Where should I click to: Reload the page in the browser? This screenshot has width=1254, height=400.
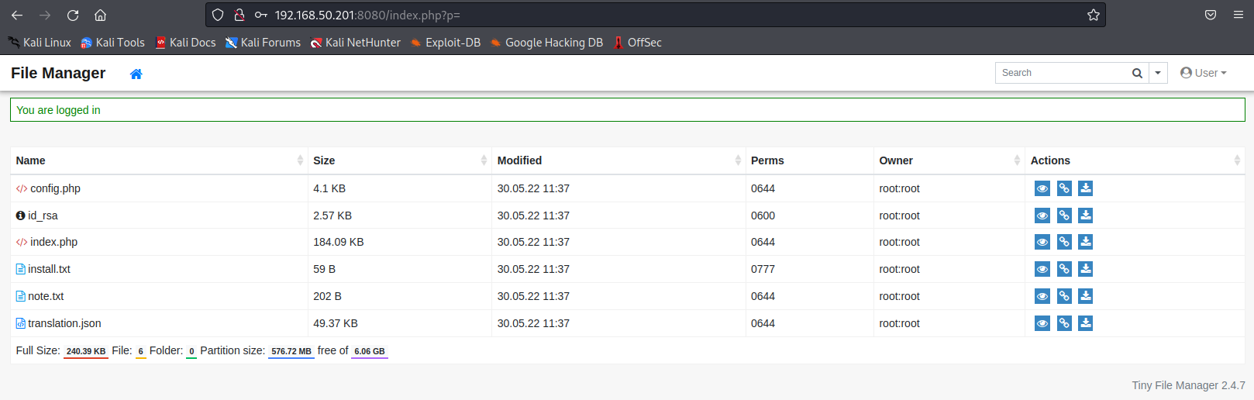(x=73, y=15)
